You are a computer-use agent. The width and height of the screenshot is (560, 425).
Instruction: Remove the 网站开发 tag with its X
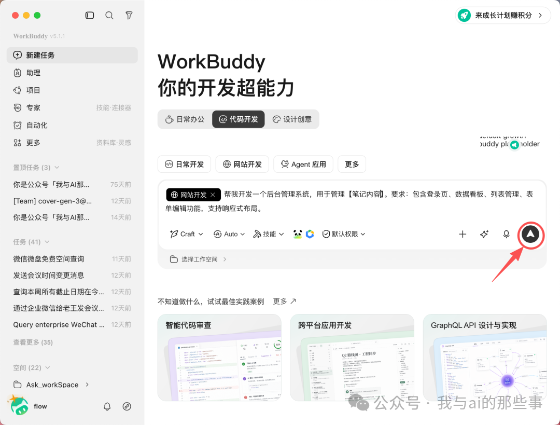click(213, 195)
